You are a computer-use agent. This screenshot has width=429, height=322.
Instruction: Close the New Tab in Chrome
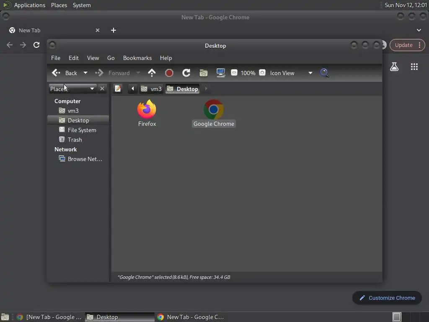(x=98, y=30)
